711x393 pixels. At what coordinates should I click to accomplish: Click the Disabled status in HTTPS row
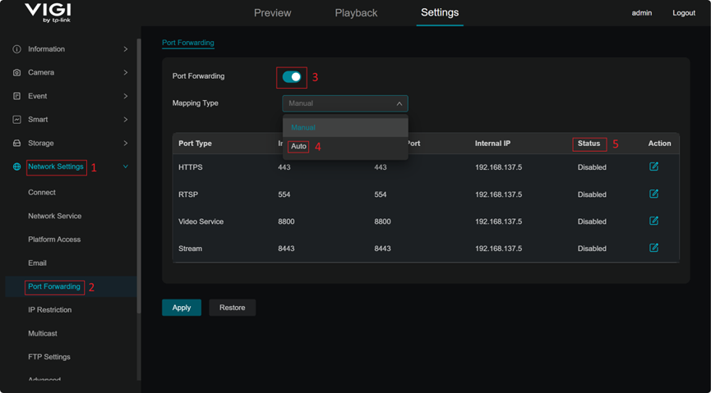coord(592,167)
